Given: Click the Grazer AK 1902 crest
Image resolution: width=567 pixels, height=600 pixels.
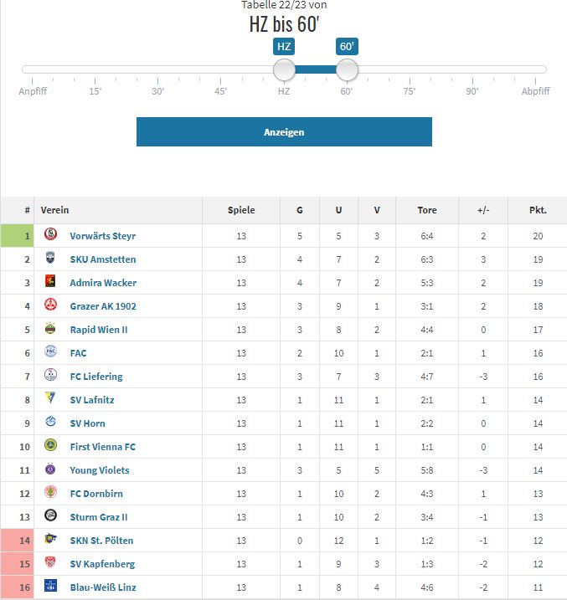Looking at the screenshot, I should coord(50,305).
